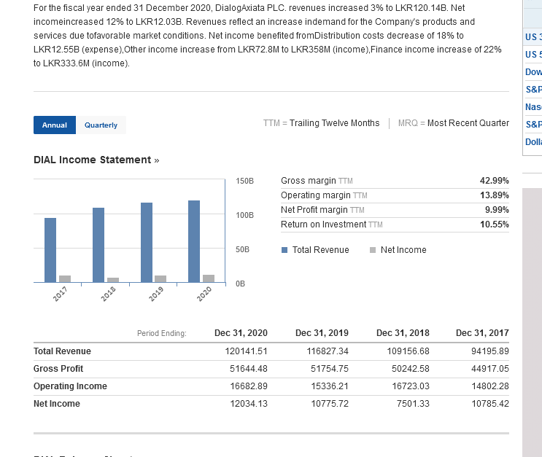The image size is (542, 457).
Task: Select Operating Income value 16723.03
Action: [411, 386]
